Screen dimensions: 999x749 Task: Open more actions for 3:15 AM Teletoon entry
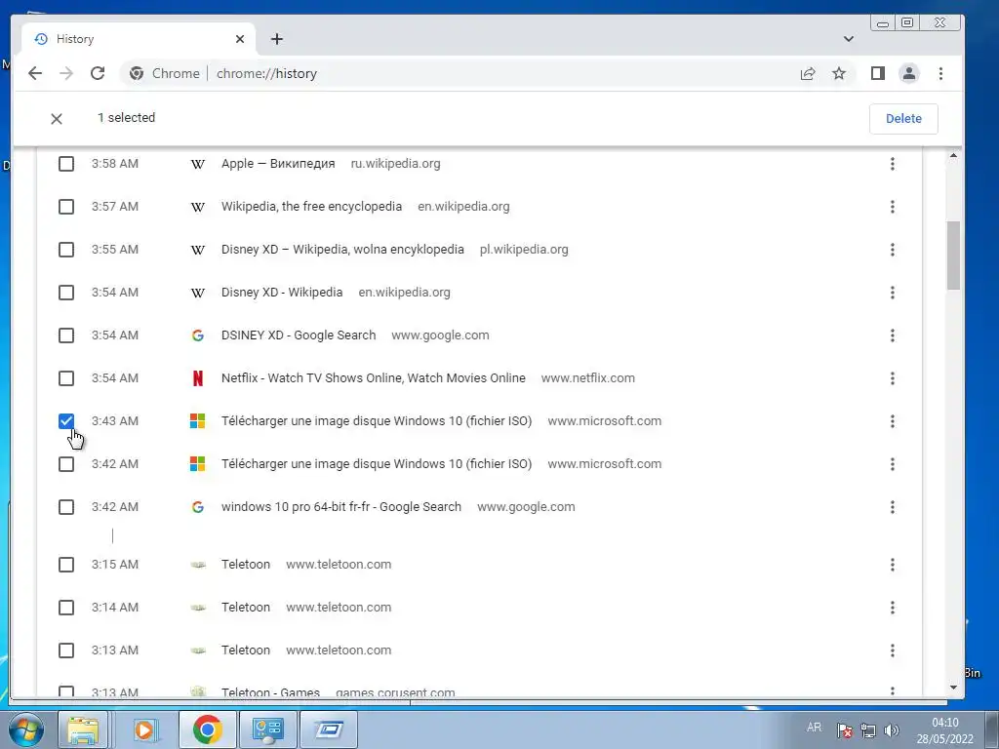pyautogui.click(x=892, y=565)
